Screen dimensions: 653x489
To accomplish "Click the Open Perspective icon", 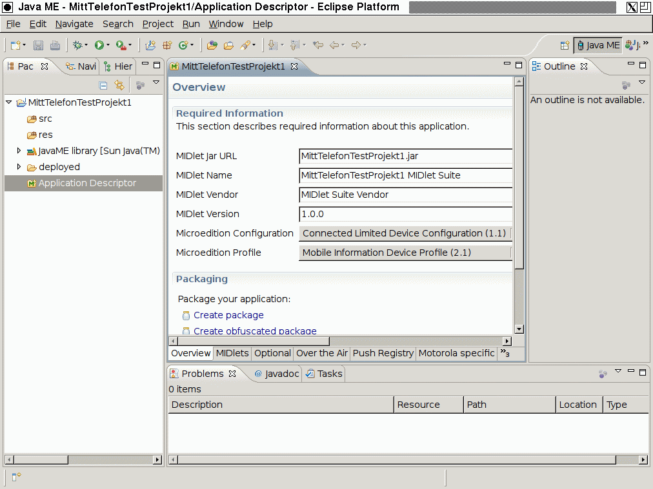I will click(565, 45).
